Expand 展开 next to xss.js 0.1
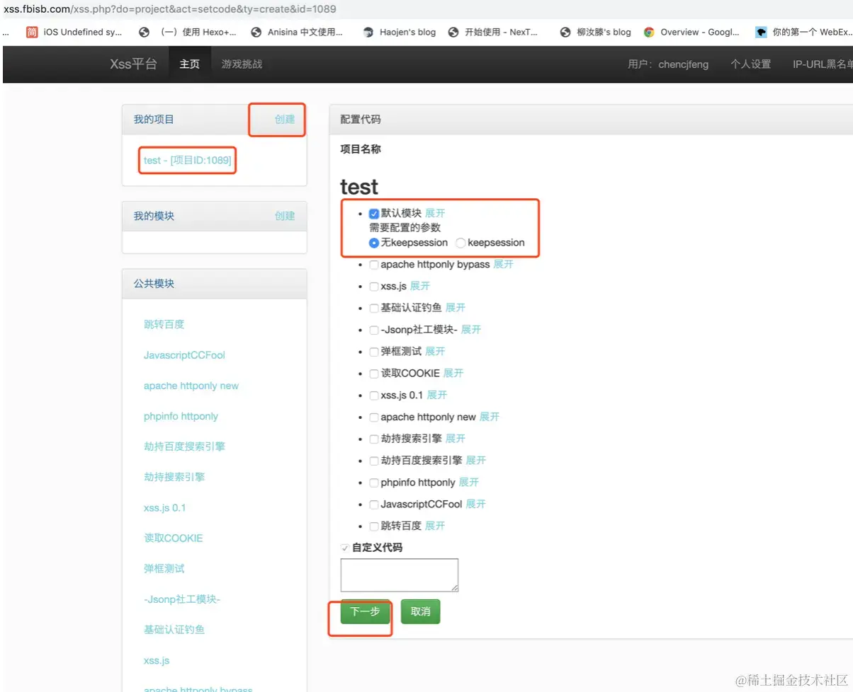The image size is (853, 692). pyautogui.click(x=437, y=395)
